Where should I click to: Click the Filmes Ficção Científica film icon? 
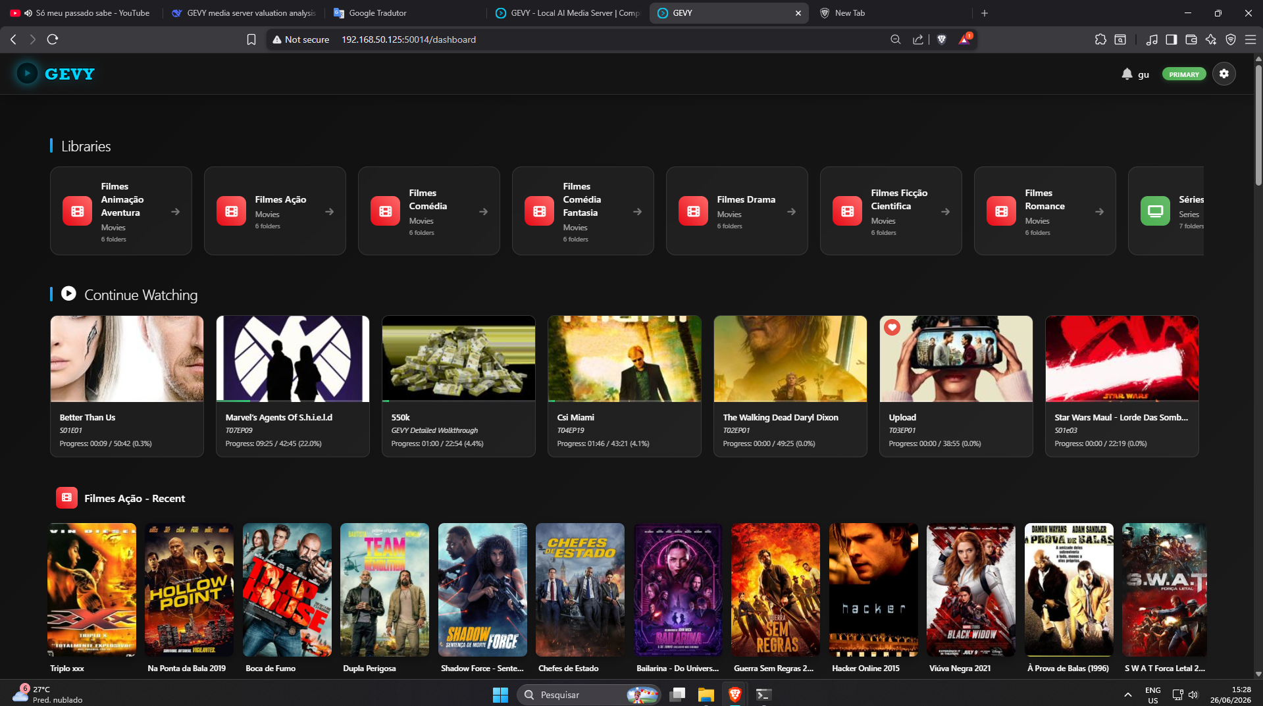click(847, 211)
